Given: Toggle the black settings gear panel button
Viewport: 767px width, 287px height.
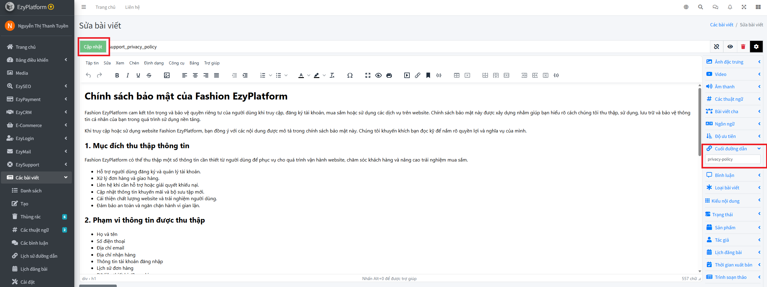Looking at the screenshot, I should tap(756, 47).
